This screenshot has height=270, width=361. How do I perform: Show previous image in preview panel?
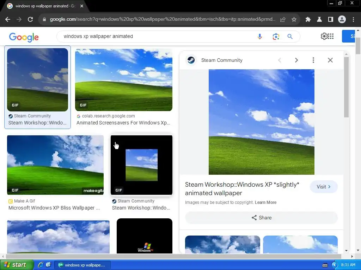point(280,60)
